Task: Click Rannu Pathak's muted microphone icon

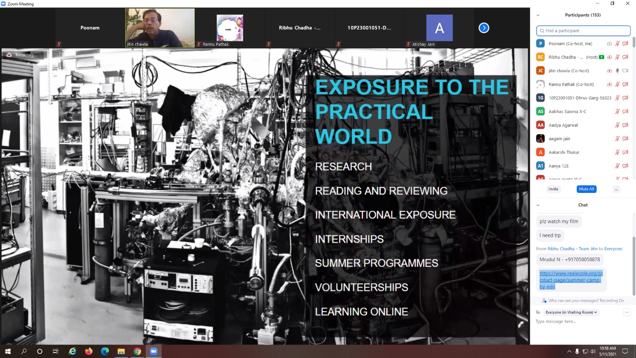Action: (x=618, y=85)
